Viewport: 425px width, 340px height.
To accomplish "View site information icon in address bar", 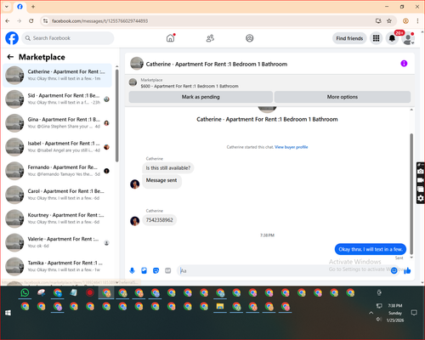I will click(45, 21).
